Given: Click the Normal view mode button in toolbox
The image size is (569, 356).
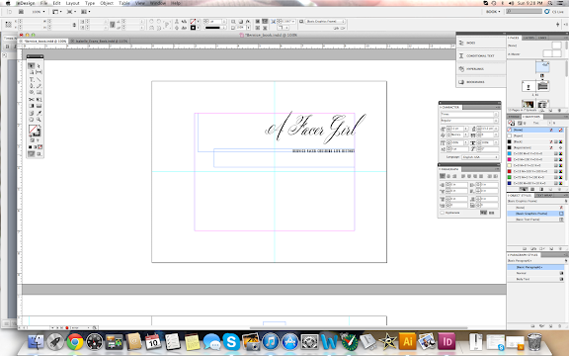Looking at the screenshot, I should coord(32,154).
